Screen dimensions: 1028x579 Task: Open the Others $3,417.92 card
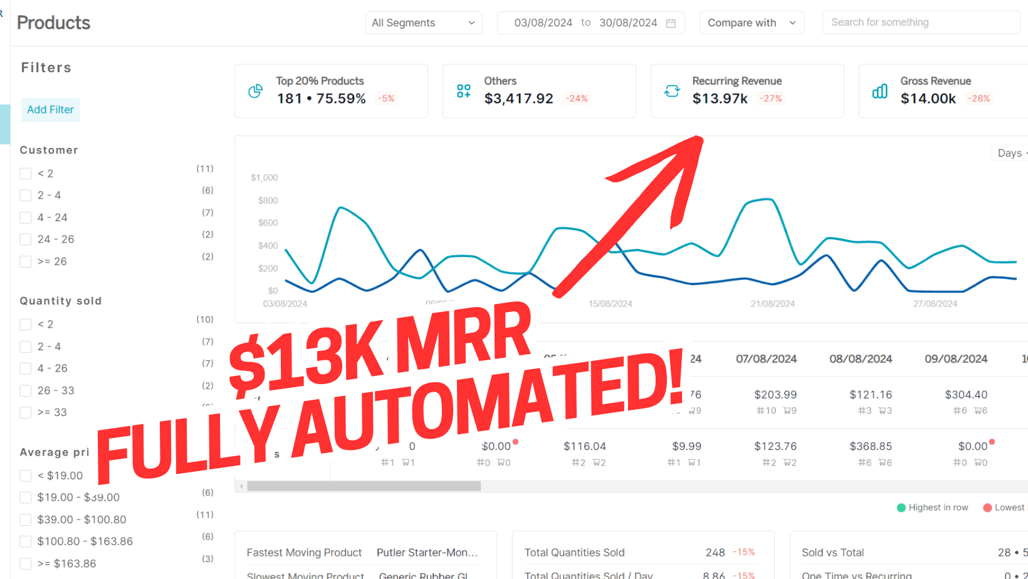coord(539,91)
